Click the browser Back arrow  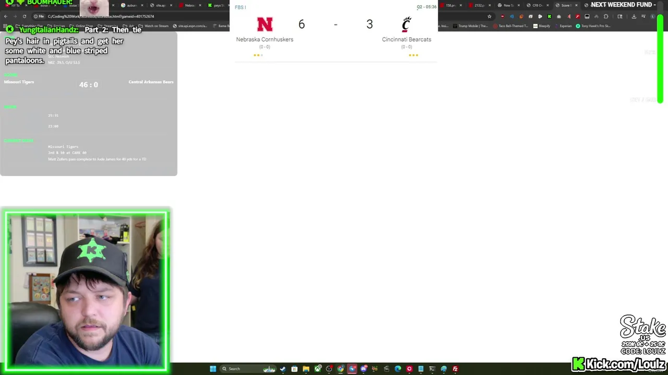pyautogui.click(x=6, y=16)
